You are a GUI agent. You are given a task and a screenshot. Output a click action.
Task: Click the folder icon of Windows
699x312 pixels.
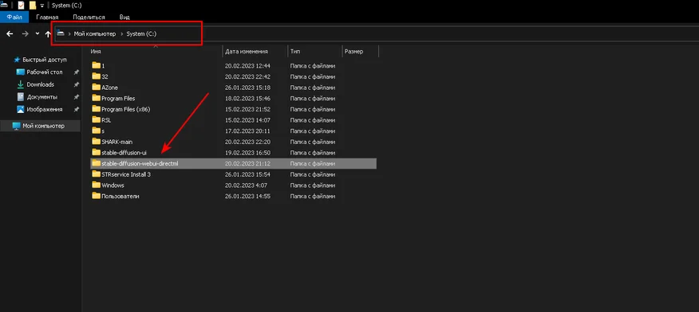click(96, 185)
